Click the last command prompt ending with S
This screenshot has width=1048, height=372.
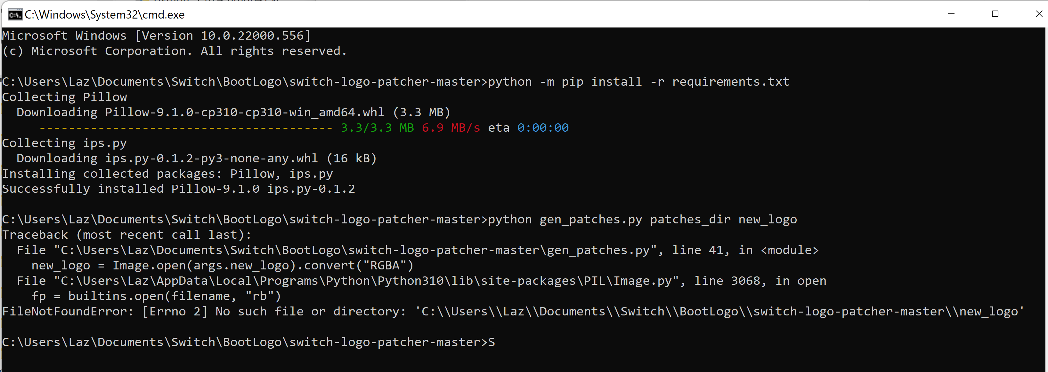248,342
